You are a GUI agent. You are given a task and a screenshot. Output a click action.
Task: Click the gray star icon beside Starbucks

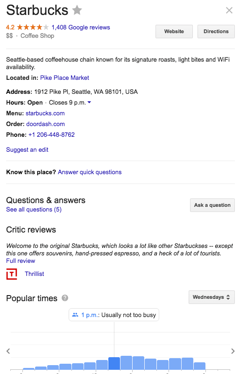coord(77,10)
